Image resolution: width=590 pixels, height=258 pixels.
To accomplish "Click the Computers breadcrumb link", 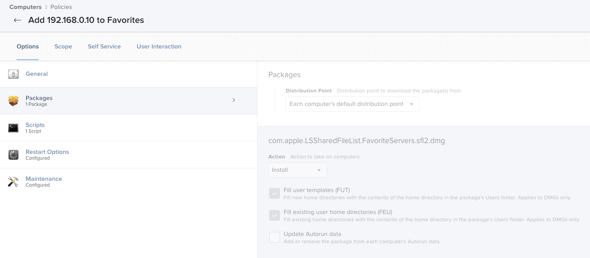I will pyautogui.click(x=26, y=7).
